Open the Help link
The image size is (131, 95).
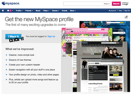[120, 11]
